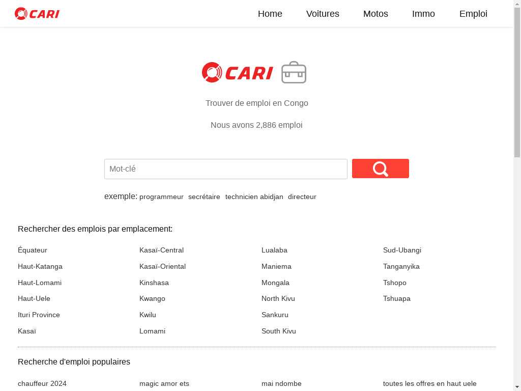
Task: Open the Maniema location link
Action: tap(276, 266)
